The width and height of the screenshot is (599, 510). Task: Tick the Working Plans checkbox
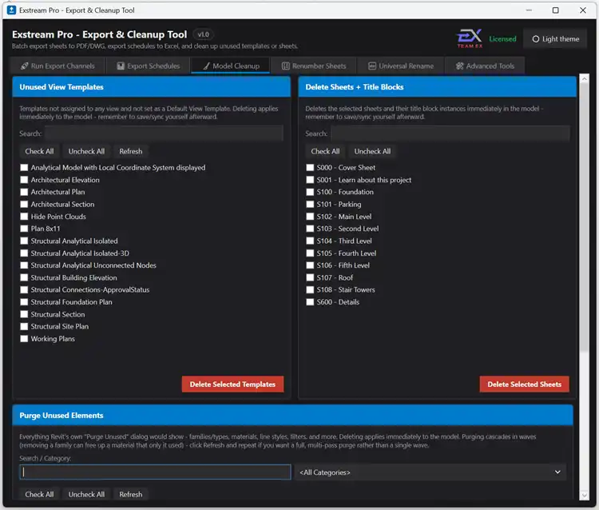pos(24,339)
